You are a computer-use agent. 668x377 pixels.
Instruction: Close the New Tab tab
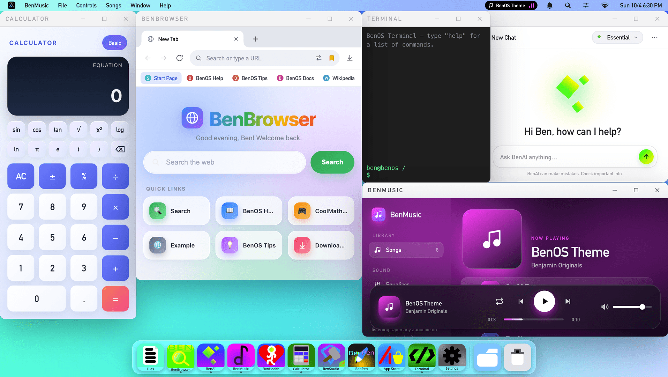coord(236,39)
